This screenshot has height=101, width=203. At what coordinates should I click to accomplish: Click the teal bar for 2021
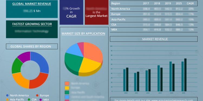(135, 82)
